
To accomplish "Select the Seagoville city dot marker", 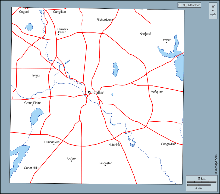I will click(x=176, y=144).
